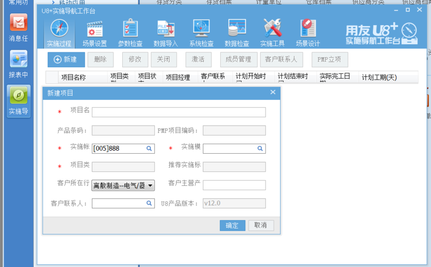Open 数据导入 file icon

[x=166, y=33]
